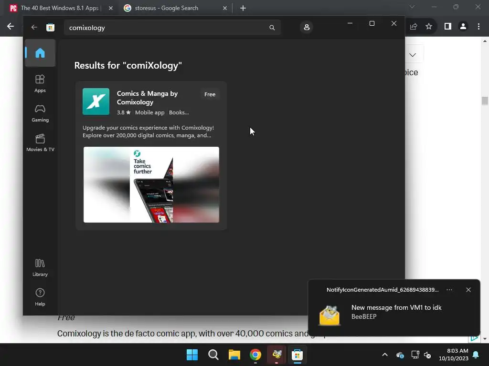Close the storesus Google Search tab
The height and width of the screenshot is (366, 489).
(225, 8)
